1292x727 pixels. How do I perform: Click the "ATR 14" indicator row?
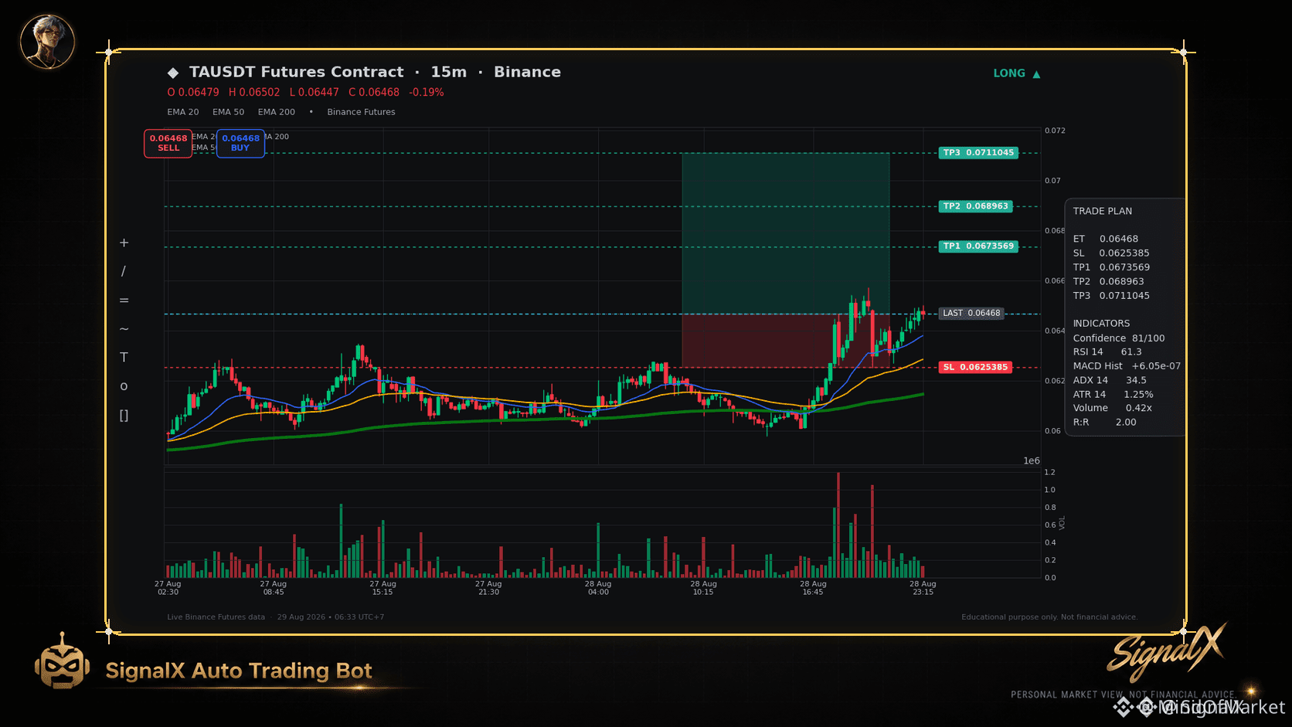[1113, 395]
